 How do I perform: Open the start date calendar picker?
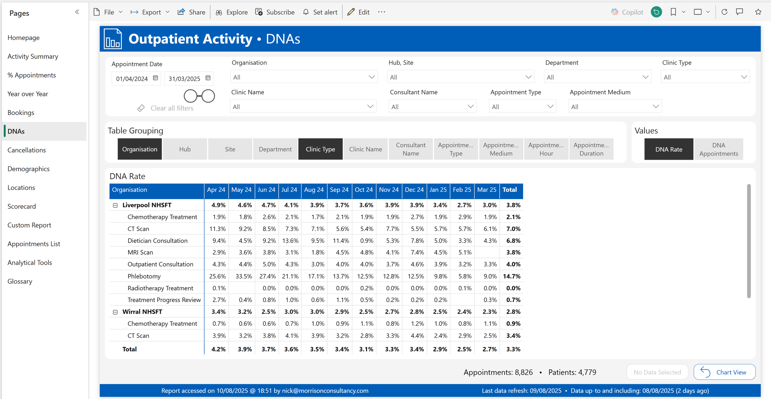coord(155,78)
